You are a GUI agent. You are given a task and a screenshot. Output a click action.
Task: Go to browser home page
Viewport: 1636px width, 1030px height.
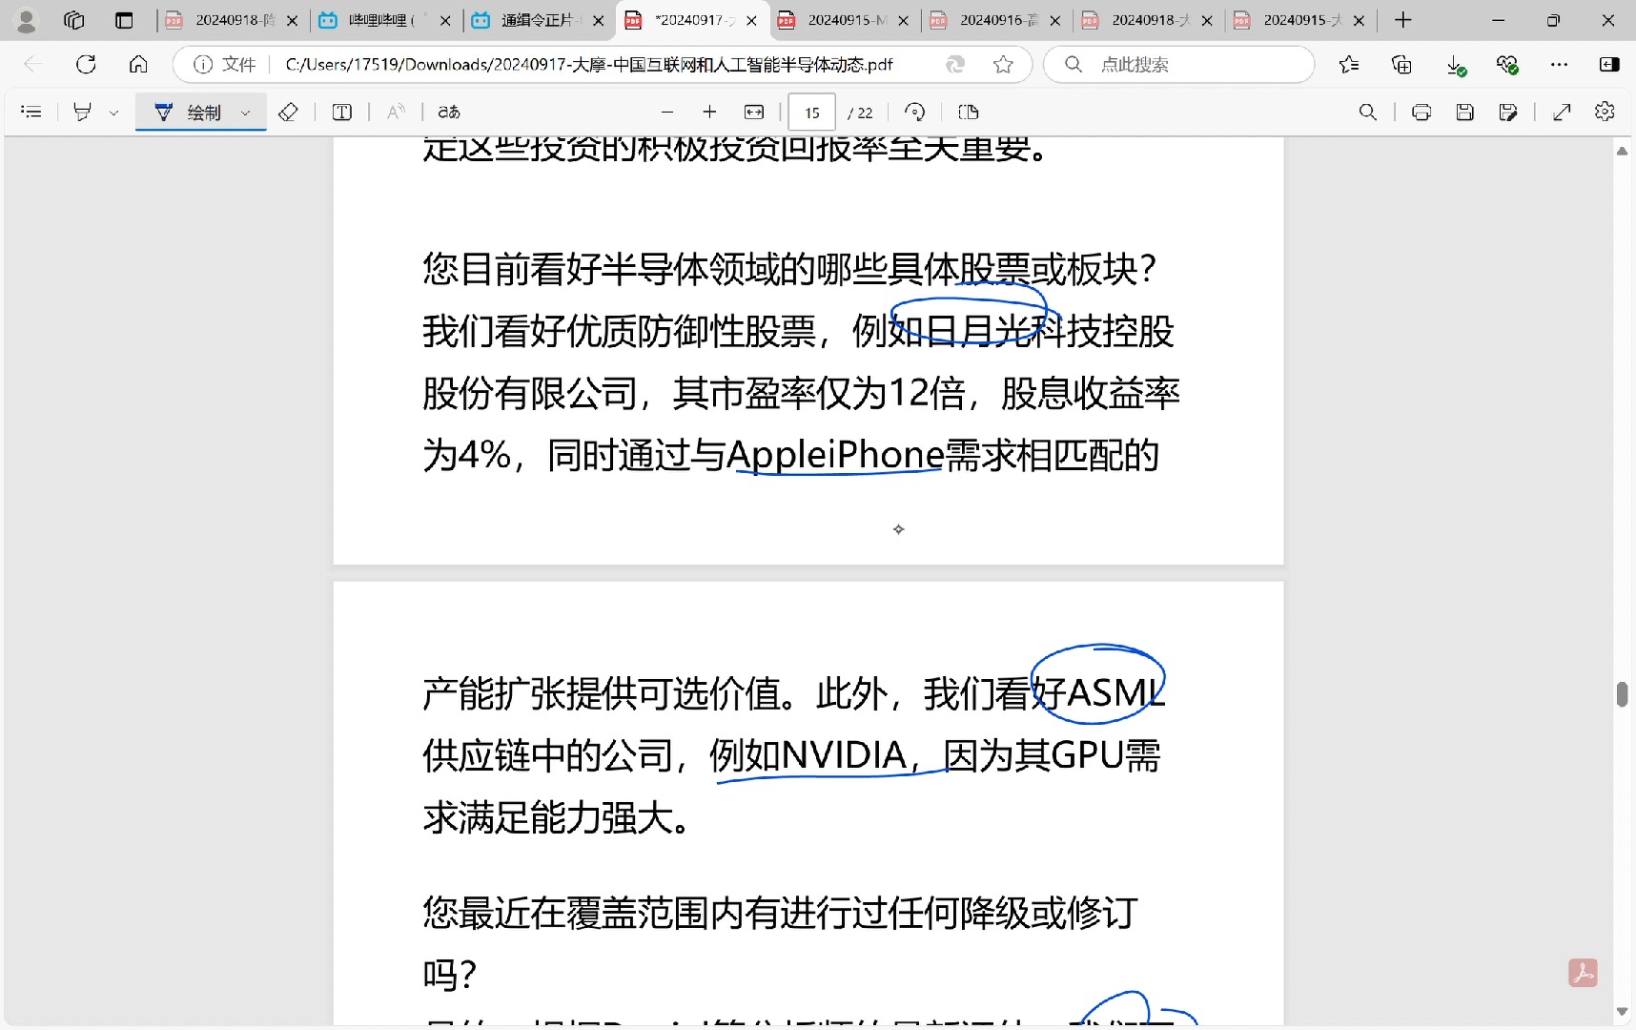click(x=138, y=64)
